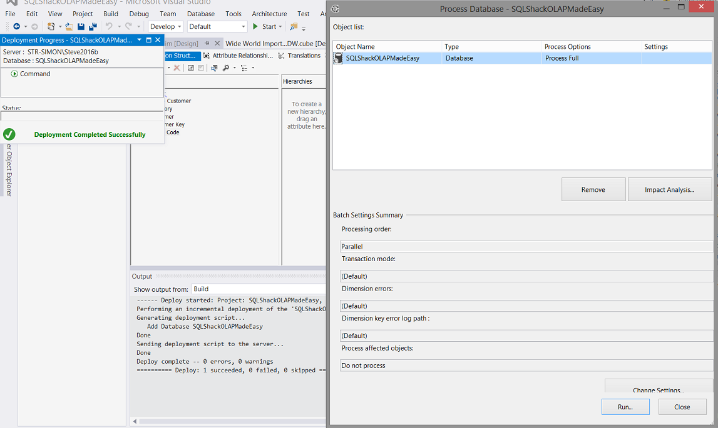
Task: Click the Navigate Backward arrow icon
Action: [16, 27]
